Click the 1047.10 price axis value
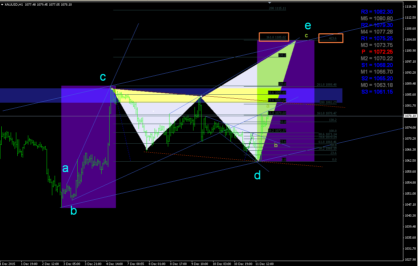Screen dimensions: 418x266 pyautogui.click(x=410, y=205)
